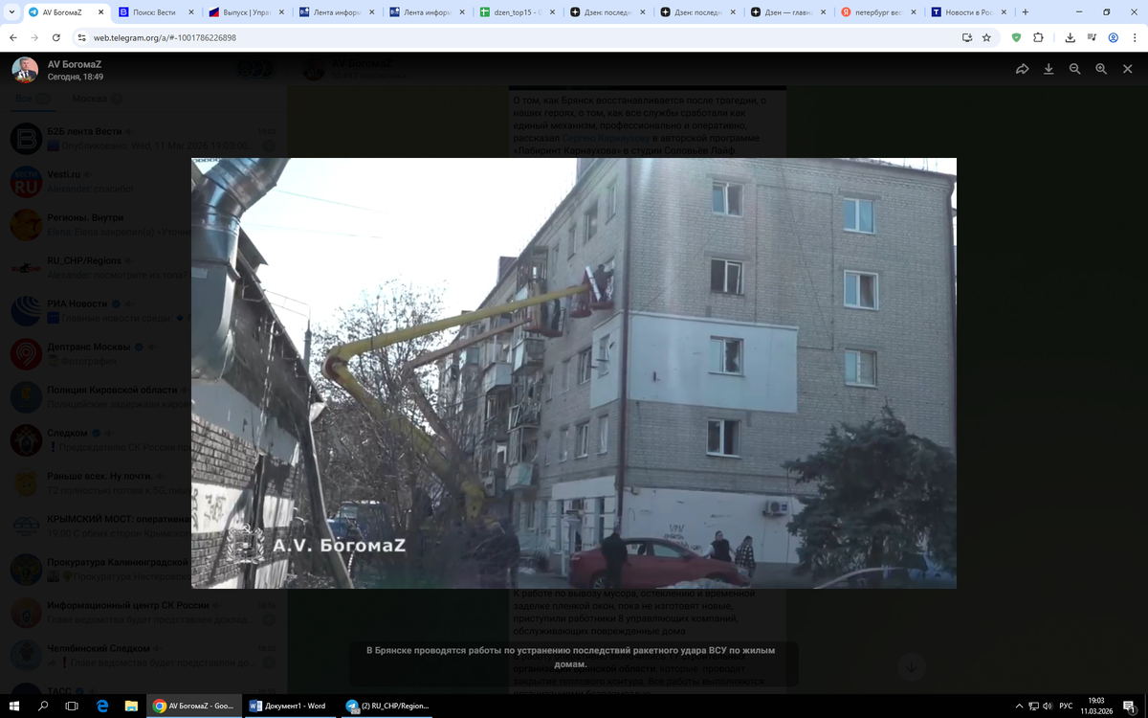Click the scroll-to-bottom arrow in the chat
The width and height of the screenshot is (1148, 718).
(x=911, y=666)
